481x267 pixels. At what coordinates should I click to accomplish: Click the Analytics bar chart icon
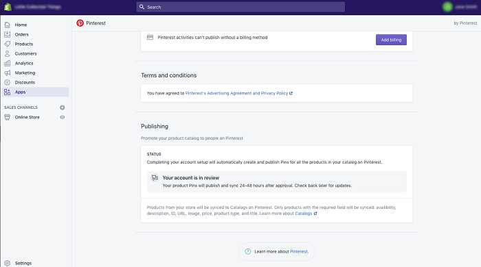point(8,63)
